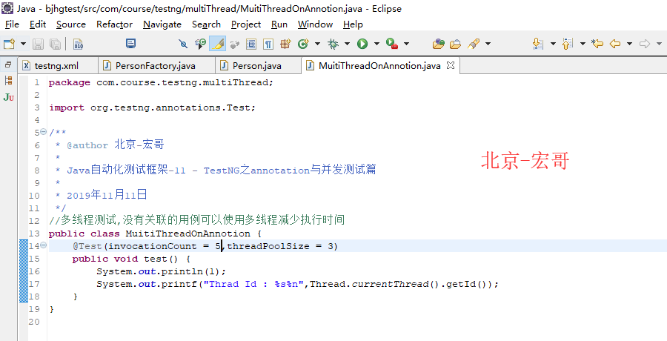
Task: Click the 010 binary file icon
Action: click(79, 44)
